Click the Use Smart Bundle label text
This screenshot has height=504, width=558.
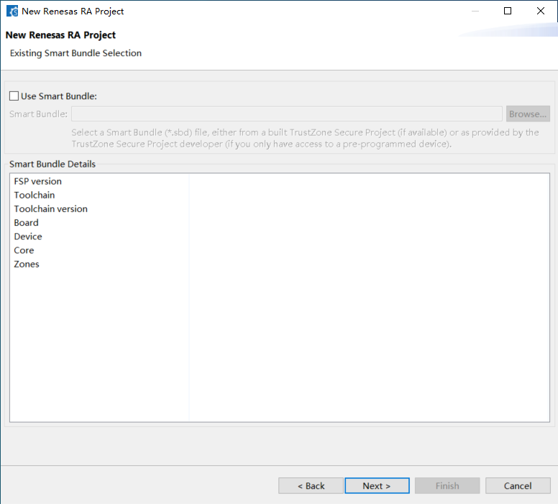pos(59,96)
